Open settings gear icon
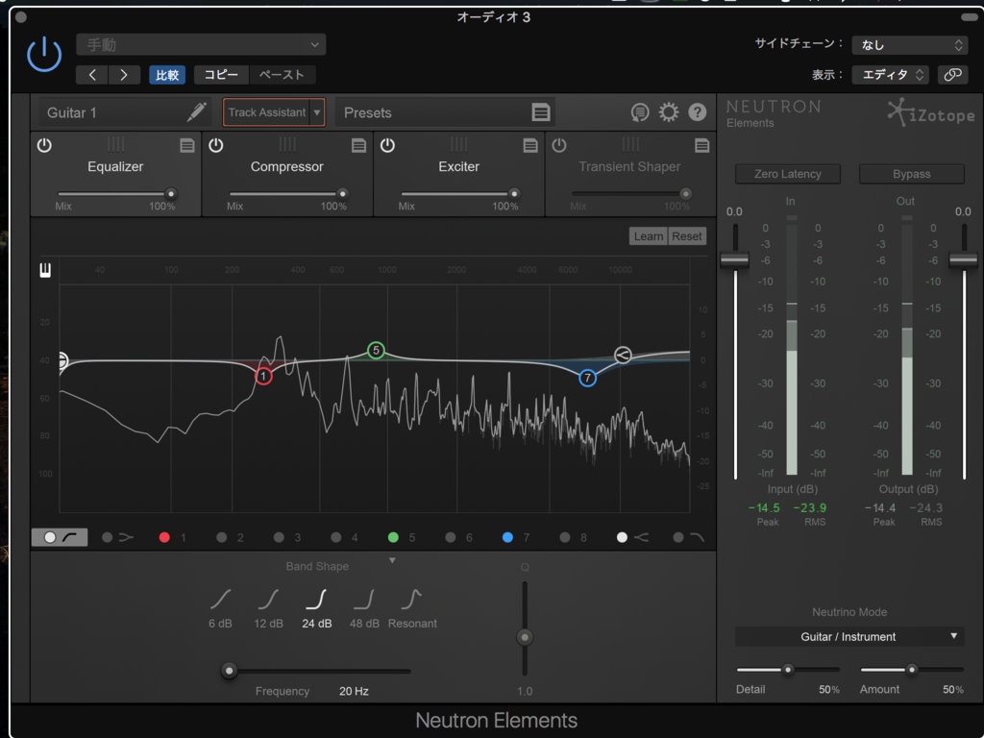Viewport: 984px width, 738px height. (x=669, y=112)
